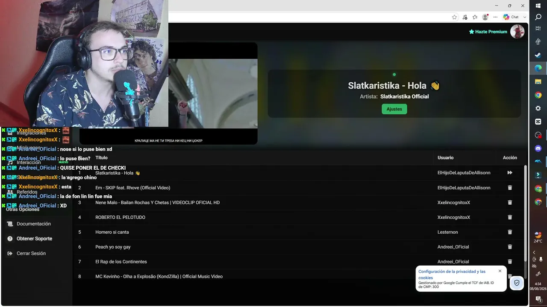Open Windows taskbar search
Screen dimensions: 547x307
(538, 17)
